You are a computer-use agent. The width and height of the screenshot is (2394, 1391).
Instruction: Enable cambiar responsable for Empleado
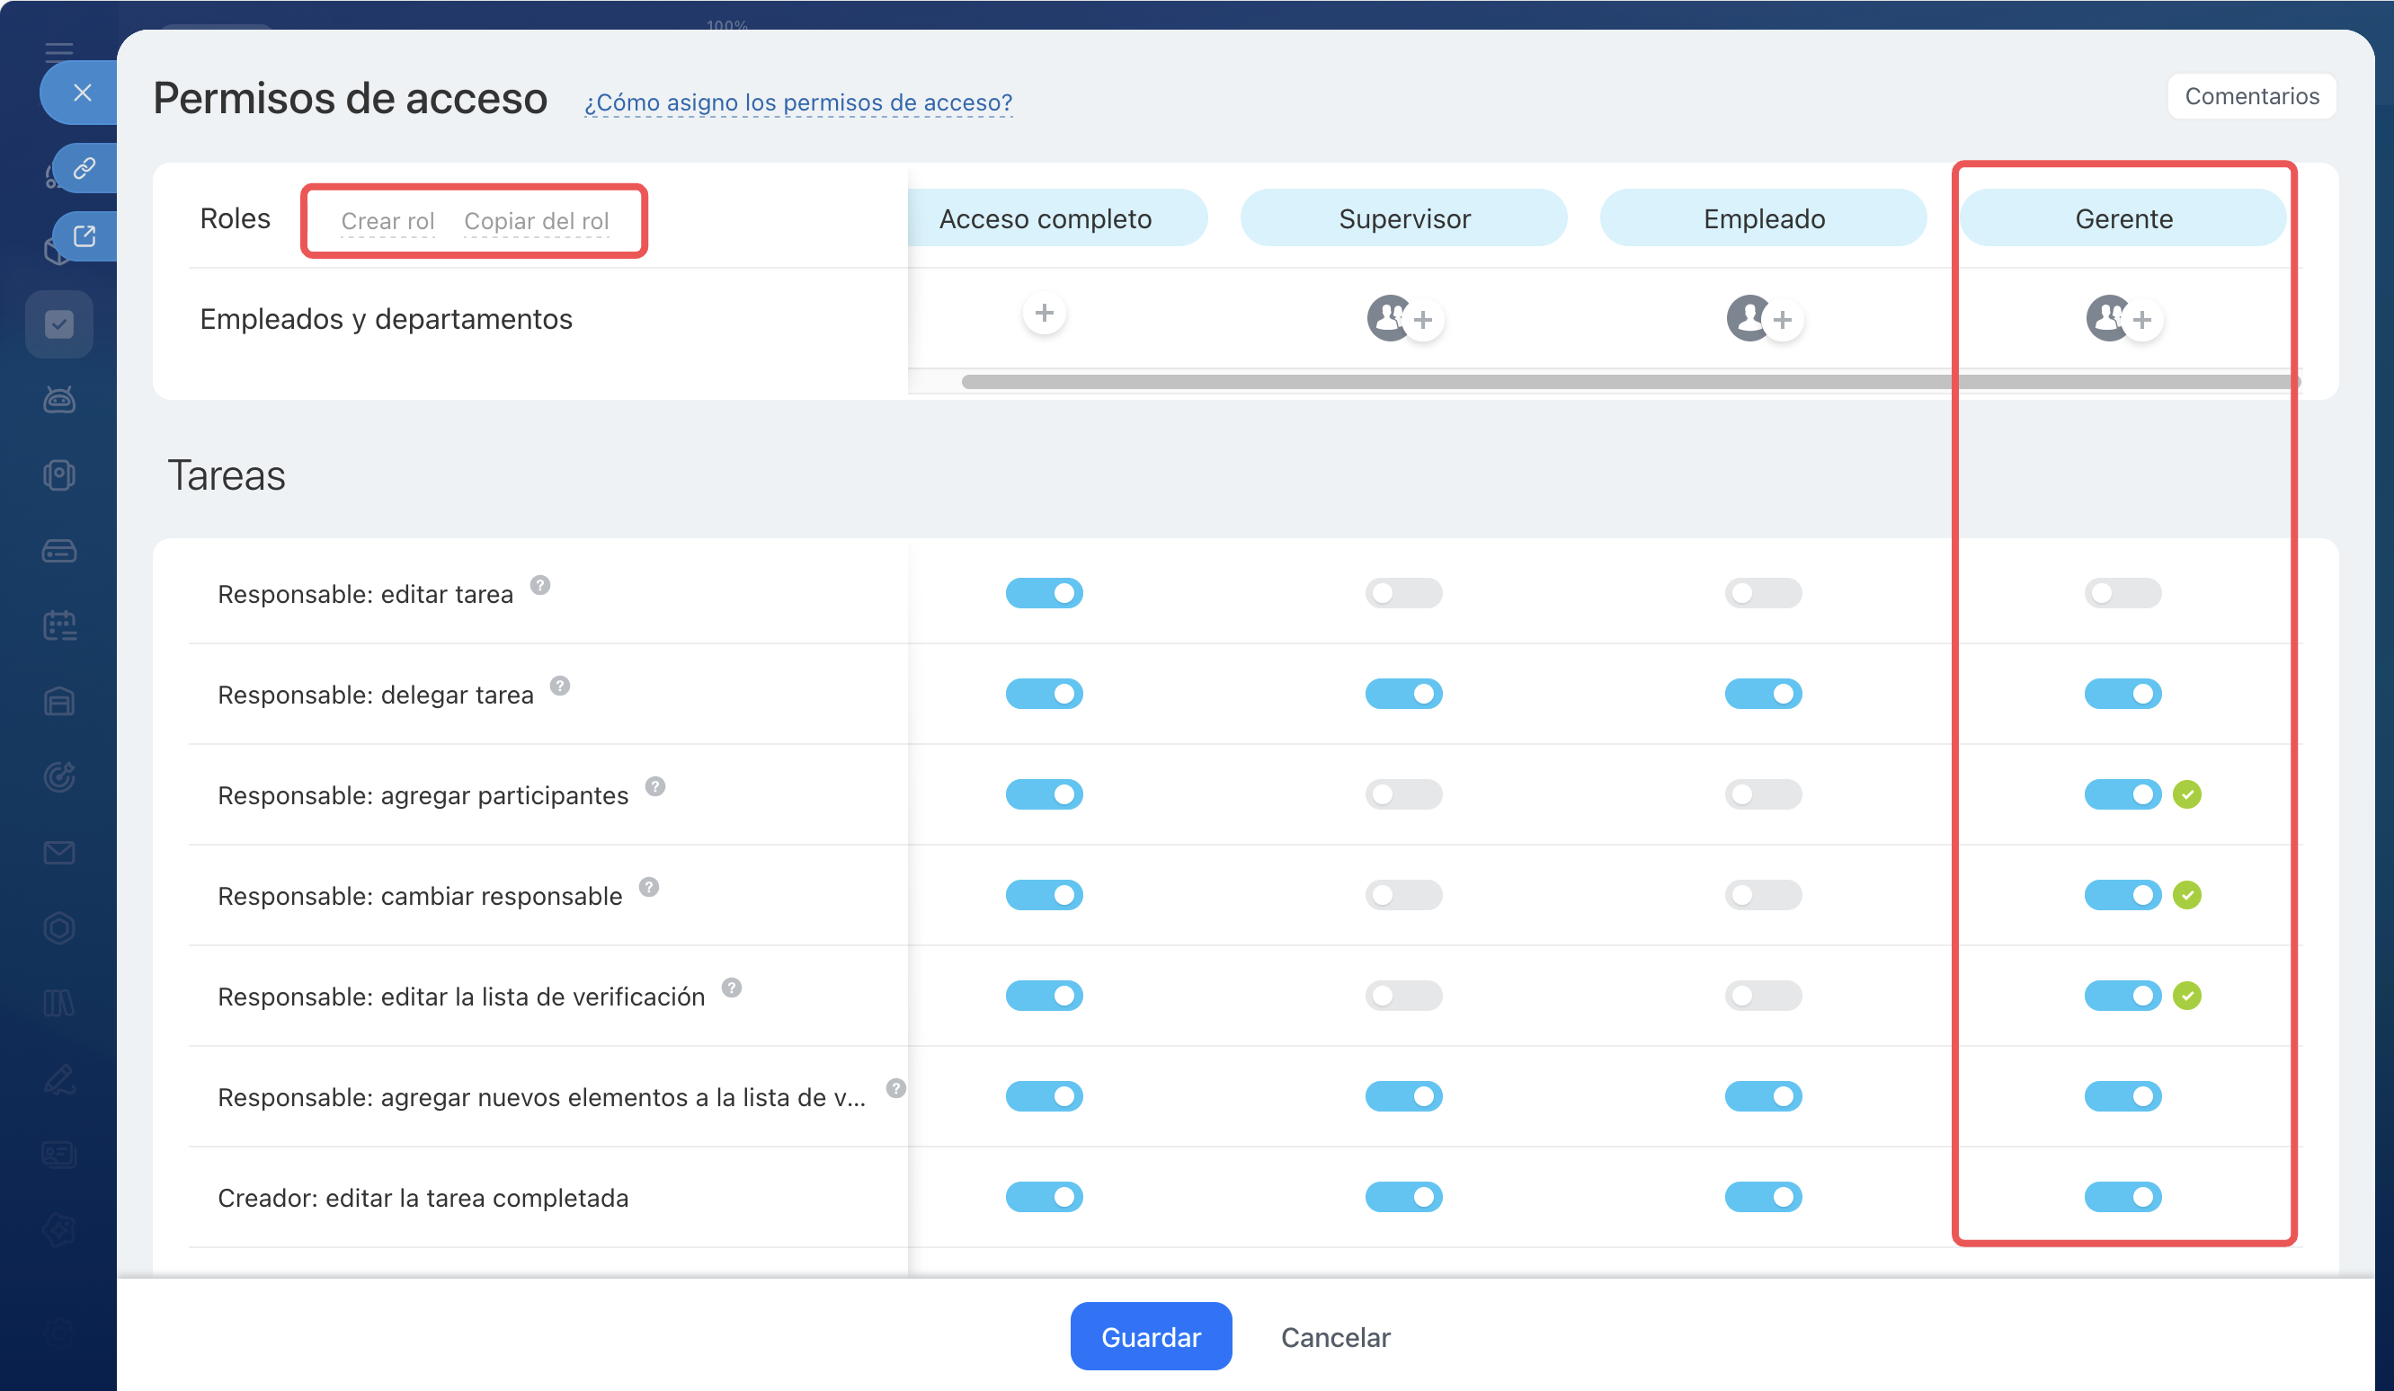click(1763, 895)
